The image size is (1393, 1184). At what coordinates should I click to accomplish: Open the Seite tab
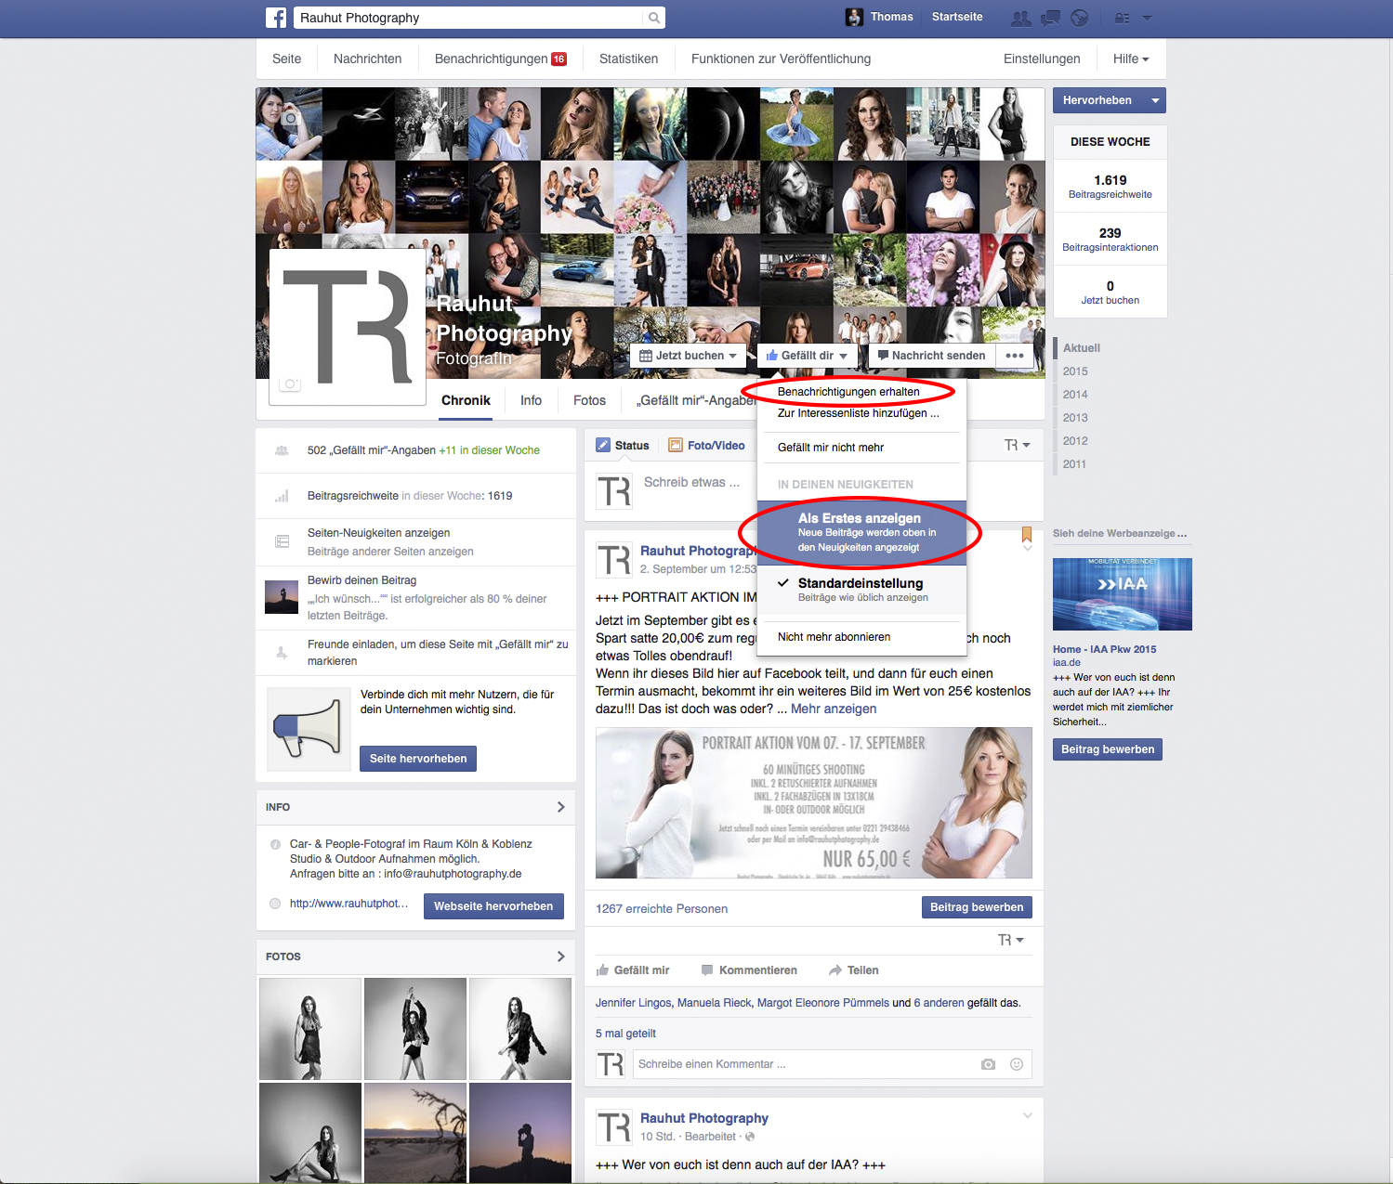[286, 59]
